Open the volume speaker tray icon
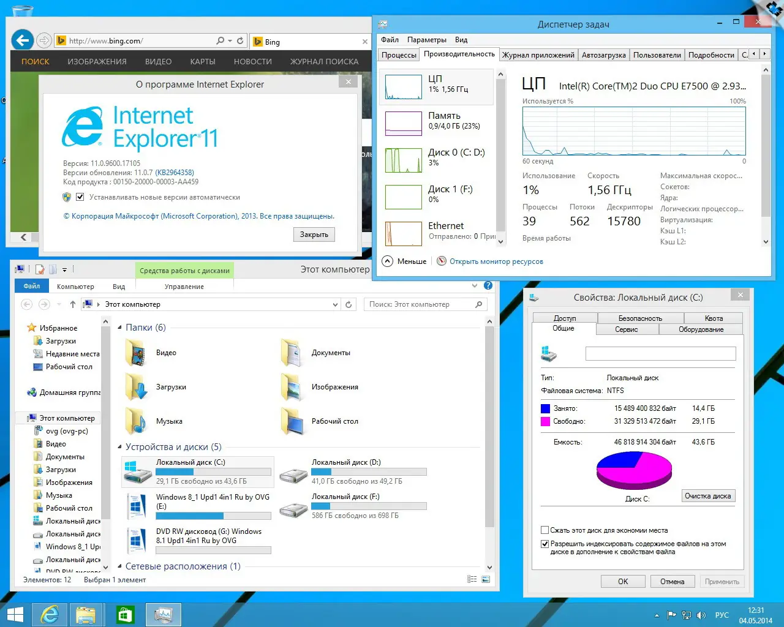784x627 pixels. [x=701, y=615]
